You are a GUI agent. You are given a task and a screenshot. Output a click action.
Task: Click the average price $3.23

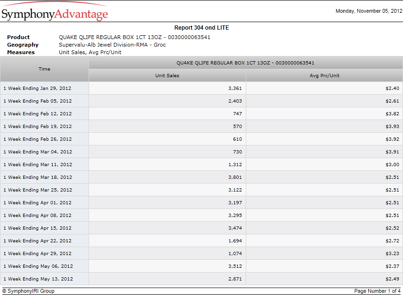(392, 254)
